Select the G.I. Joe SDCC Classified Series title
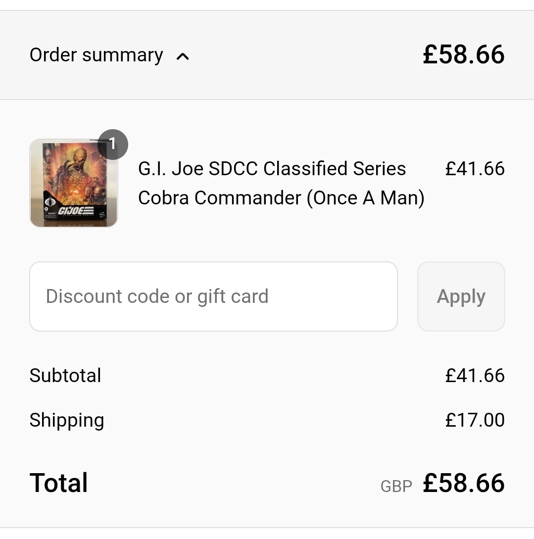Viewport: 534px width, 539px height. tap(272, 169)
